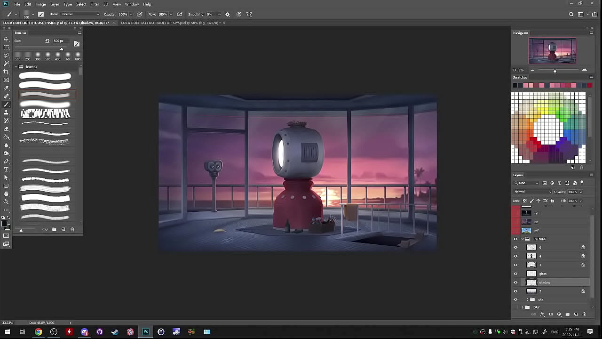Open smoothing options gear icon
This screenshot has width=602, height=339.
tap(228, 15)
